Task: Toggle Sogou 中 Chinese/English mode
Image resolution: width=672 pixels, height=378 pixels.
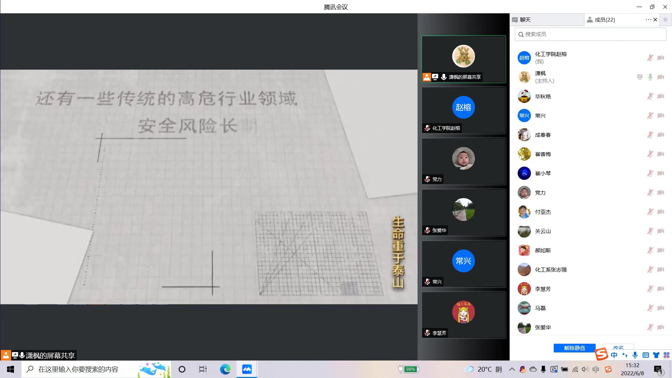Action: [x=614, y=355]
